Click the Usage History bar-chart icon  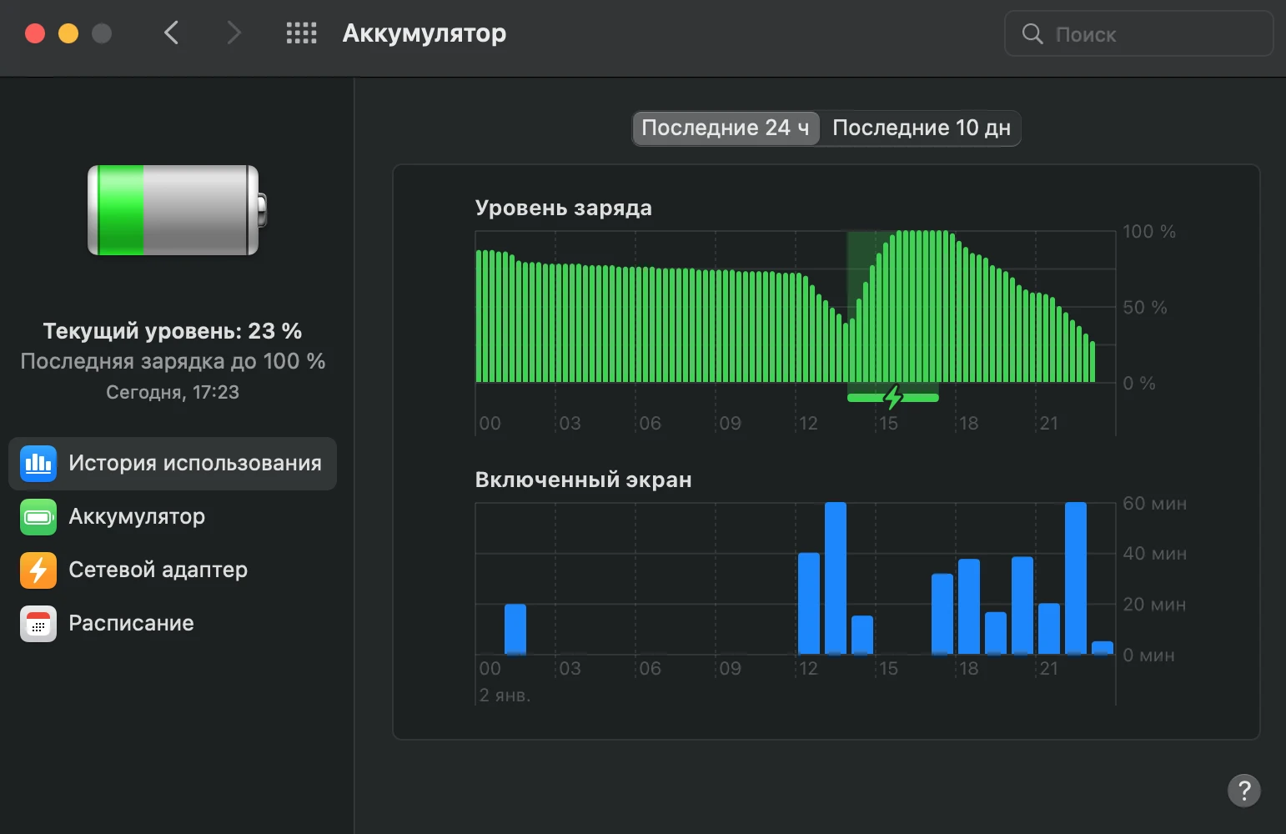38,464
